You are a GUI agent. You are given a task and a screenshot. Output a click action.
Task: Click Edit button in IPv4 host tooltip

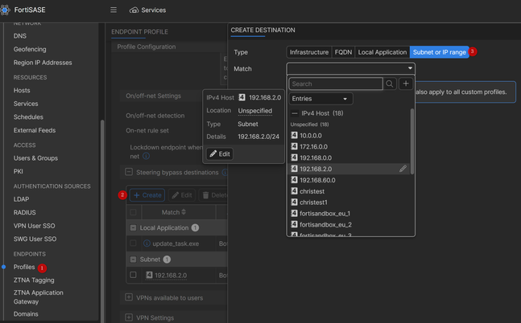point(220,154)
